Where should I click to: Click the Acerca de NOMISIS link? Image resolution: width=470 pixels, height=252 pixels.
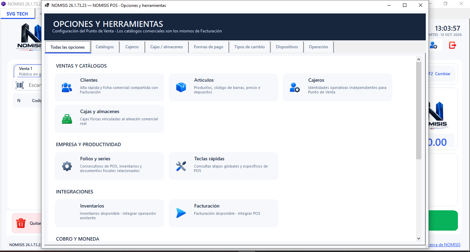click(444, 245)
